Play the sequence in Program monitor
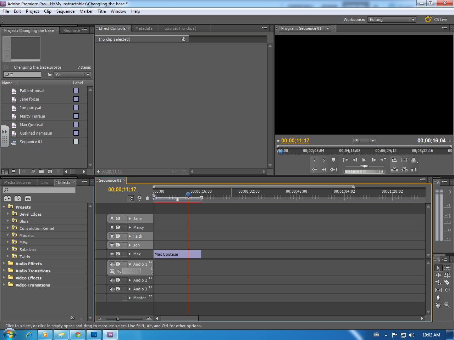 364,160
